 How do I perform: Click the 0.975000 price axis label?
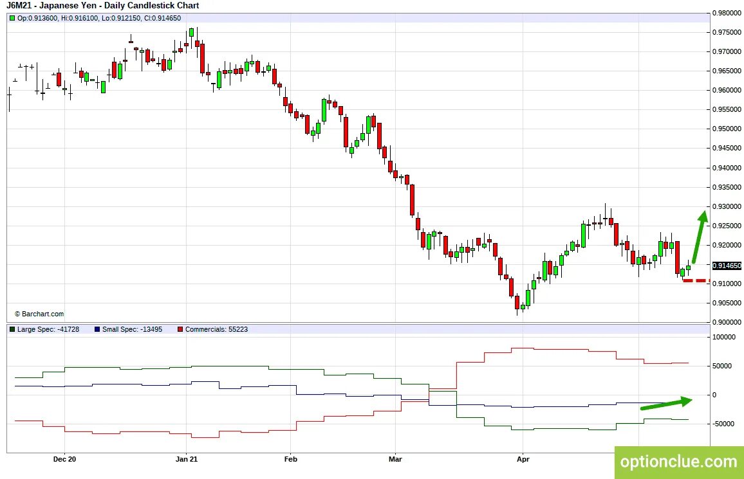(727, 32)
